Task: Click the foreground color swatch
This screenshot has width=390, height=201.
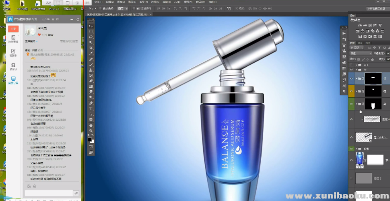Action: [x=90, y=140]
